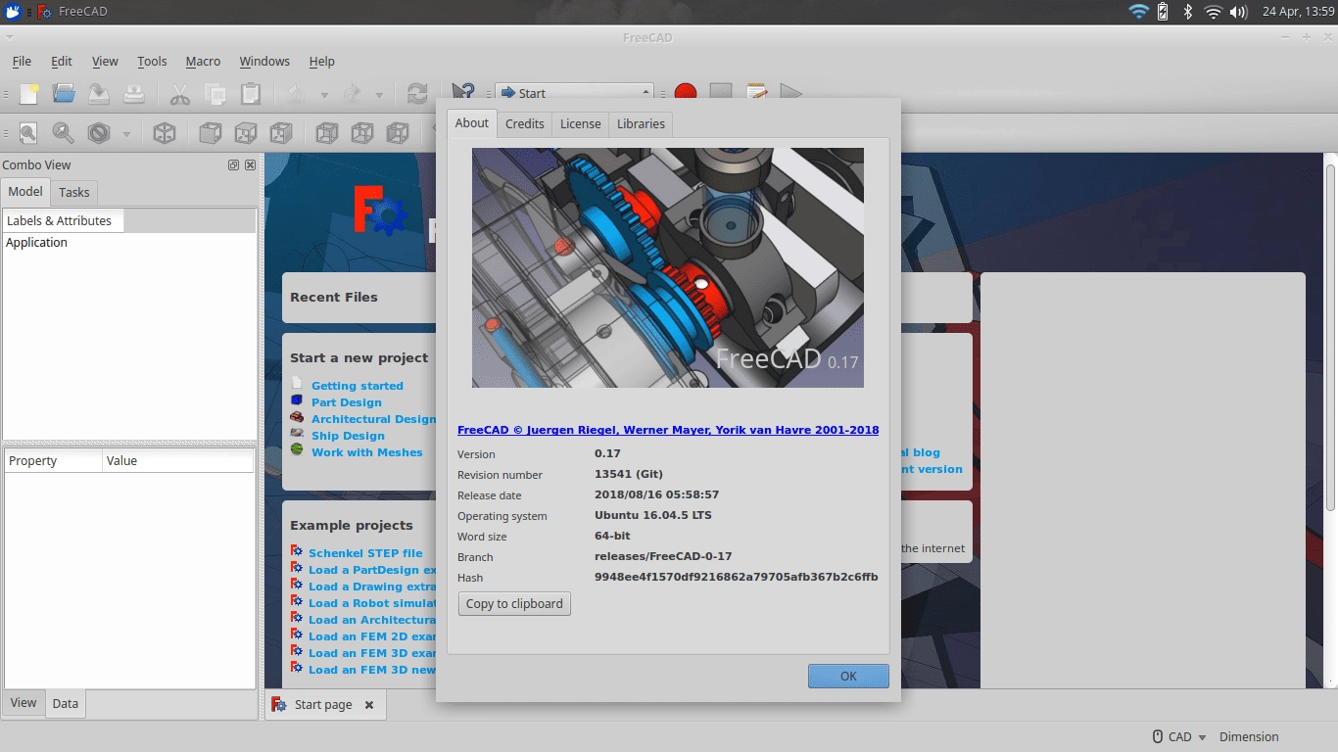Switch to the Tasks tab in Combo View
The height and width of the screenshot is (752, 1338).
(x=74, y=193)
